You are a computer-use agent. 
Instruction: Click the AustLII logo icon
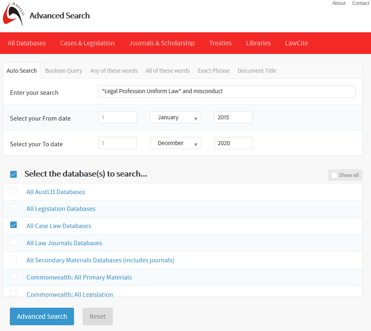tap(12, 15)
